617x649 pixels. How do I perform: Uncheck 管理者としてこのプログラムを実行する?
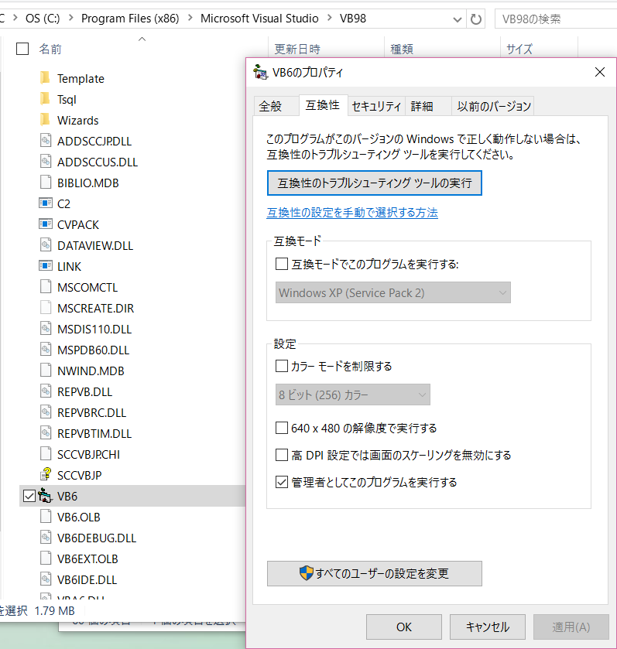pos(282,482)
